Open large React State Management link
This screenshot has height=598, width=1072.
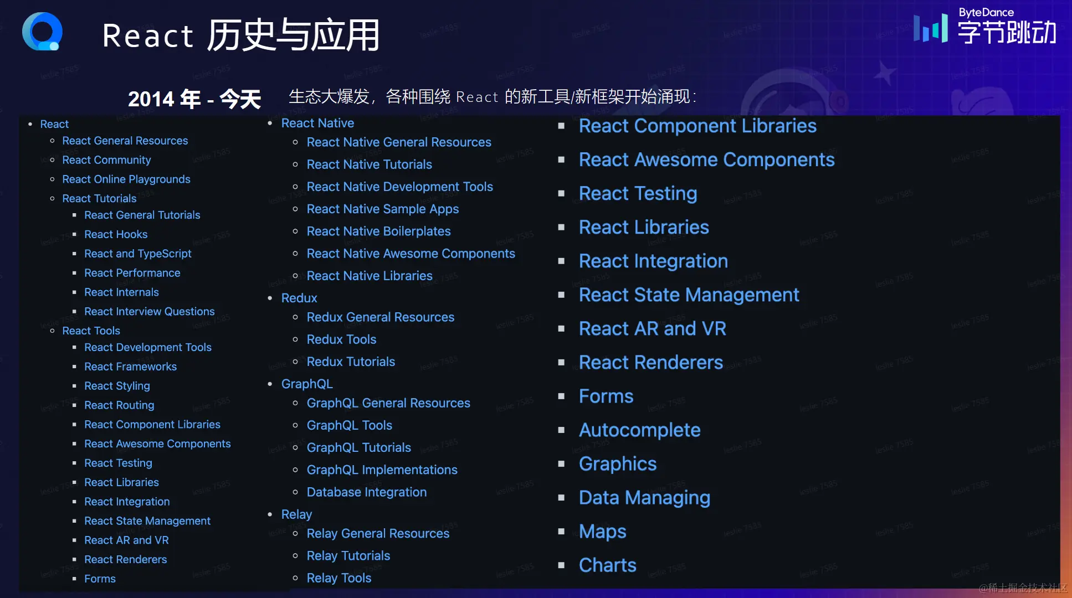[x=689, y=295]
